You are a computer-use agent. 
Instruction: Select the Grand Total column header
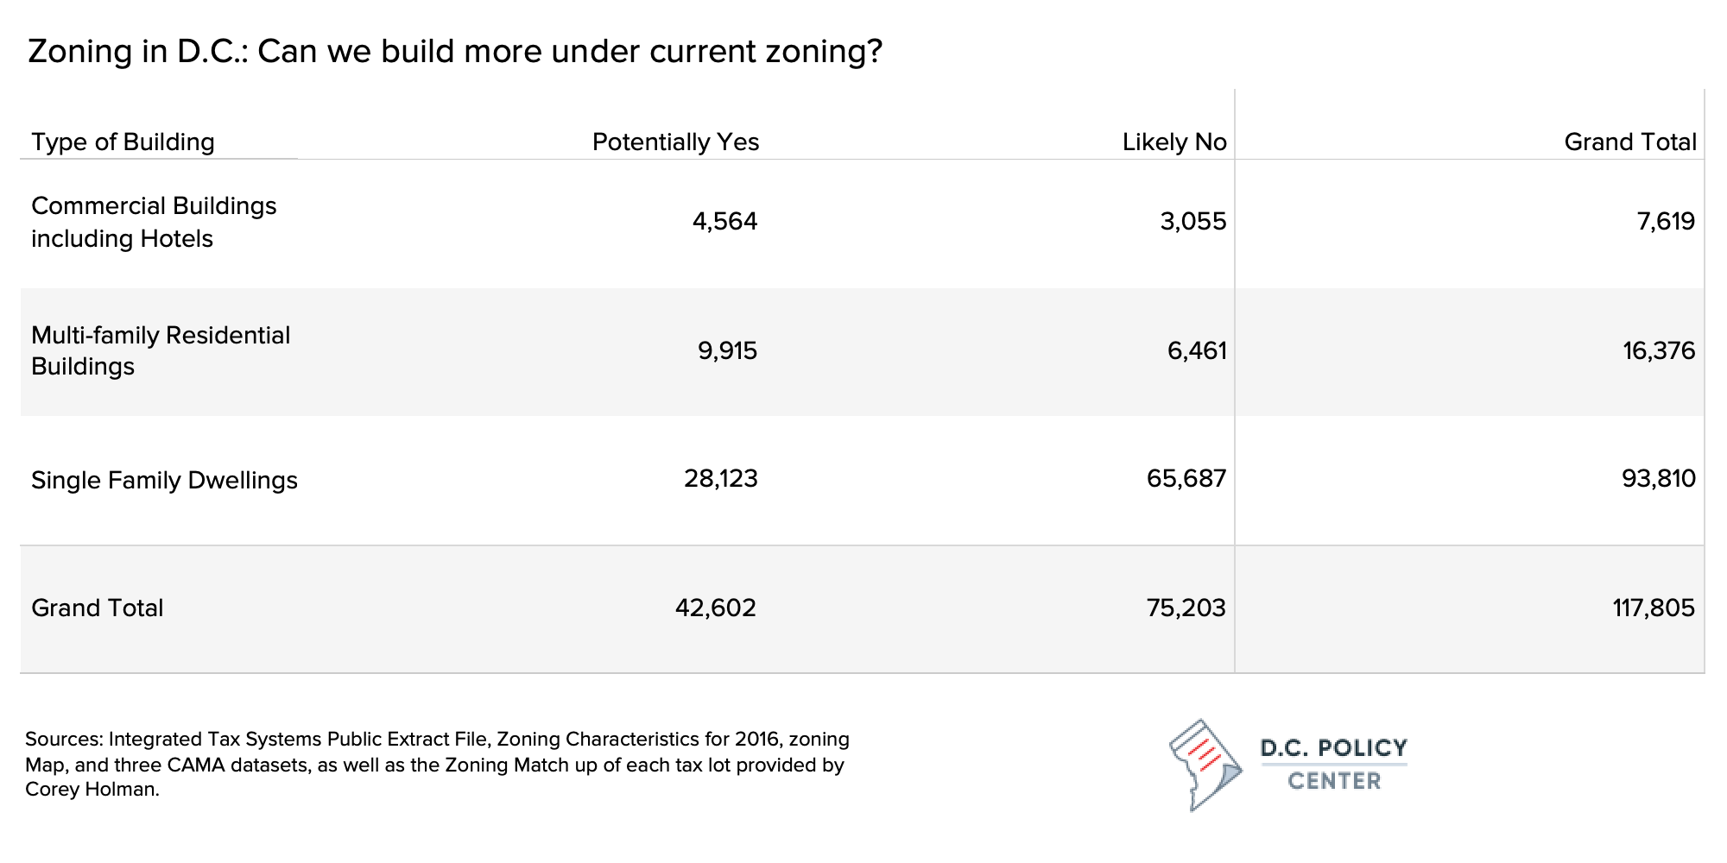click(x=1630, y=142)
